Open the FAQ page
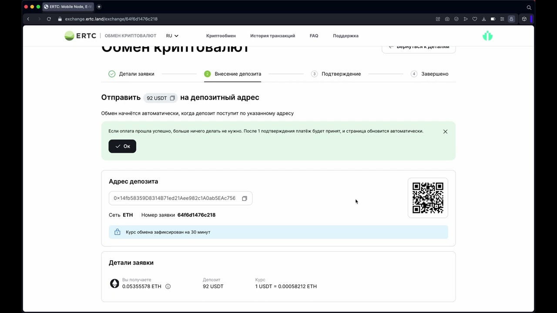 [x=314, y=36]
